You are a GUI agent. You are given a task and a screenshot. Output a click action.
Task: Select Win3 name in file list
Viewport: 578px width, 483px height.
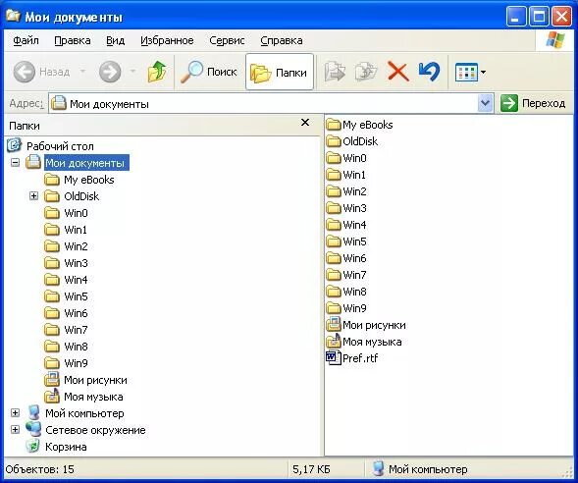click(x=354, y=208)
